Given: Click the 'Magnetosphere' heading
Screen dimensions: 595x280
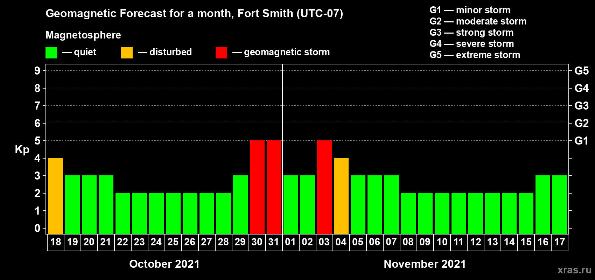Looking at the screenshot, I should (83, 35).
